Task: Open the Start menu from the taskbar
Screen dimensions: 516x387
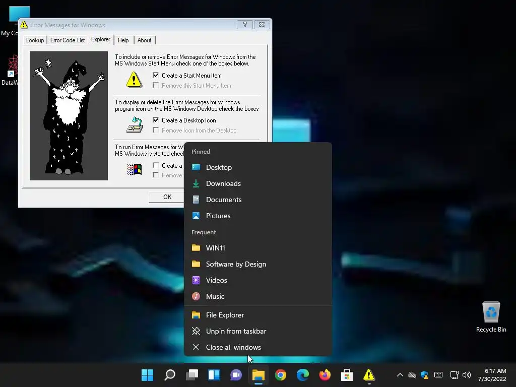Action: [147, 375]
